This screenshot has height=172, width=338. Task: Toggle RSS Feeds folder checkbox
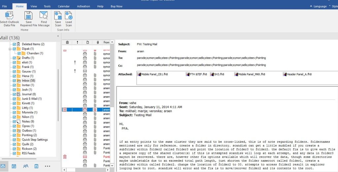click(x=14, y=153)
